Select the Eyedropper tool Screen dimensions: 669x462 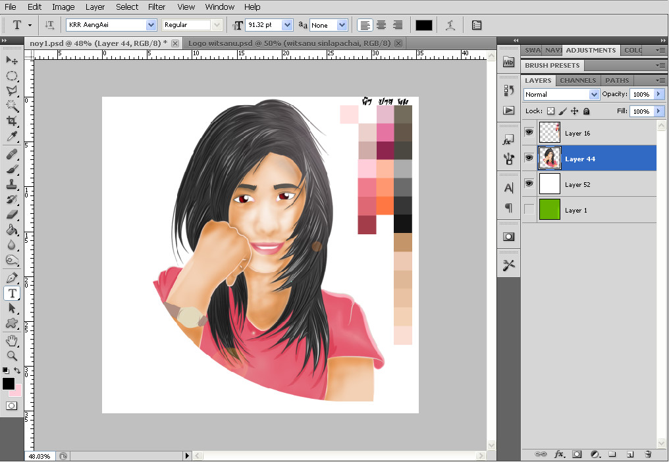11,137
